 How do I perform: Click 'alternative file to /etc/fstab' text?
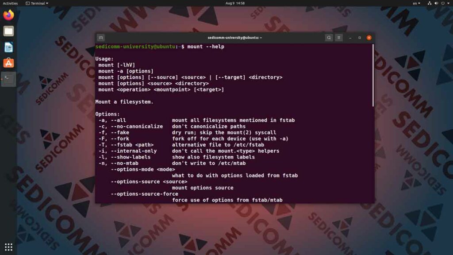coord(218,145)
